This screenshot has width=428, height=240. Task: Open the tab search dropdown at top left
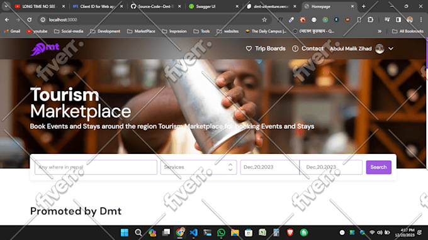tap(6, 6)
